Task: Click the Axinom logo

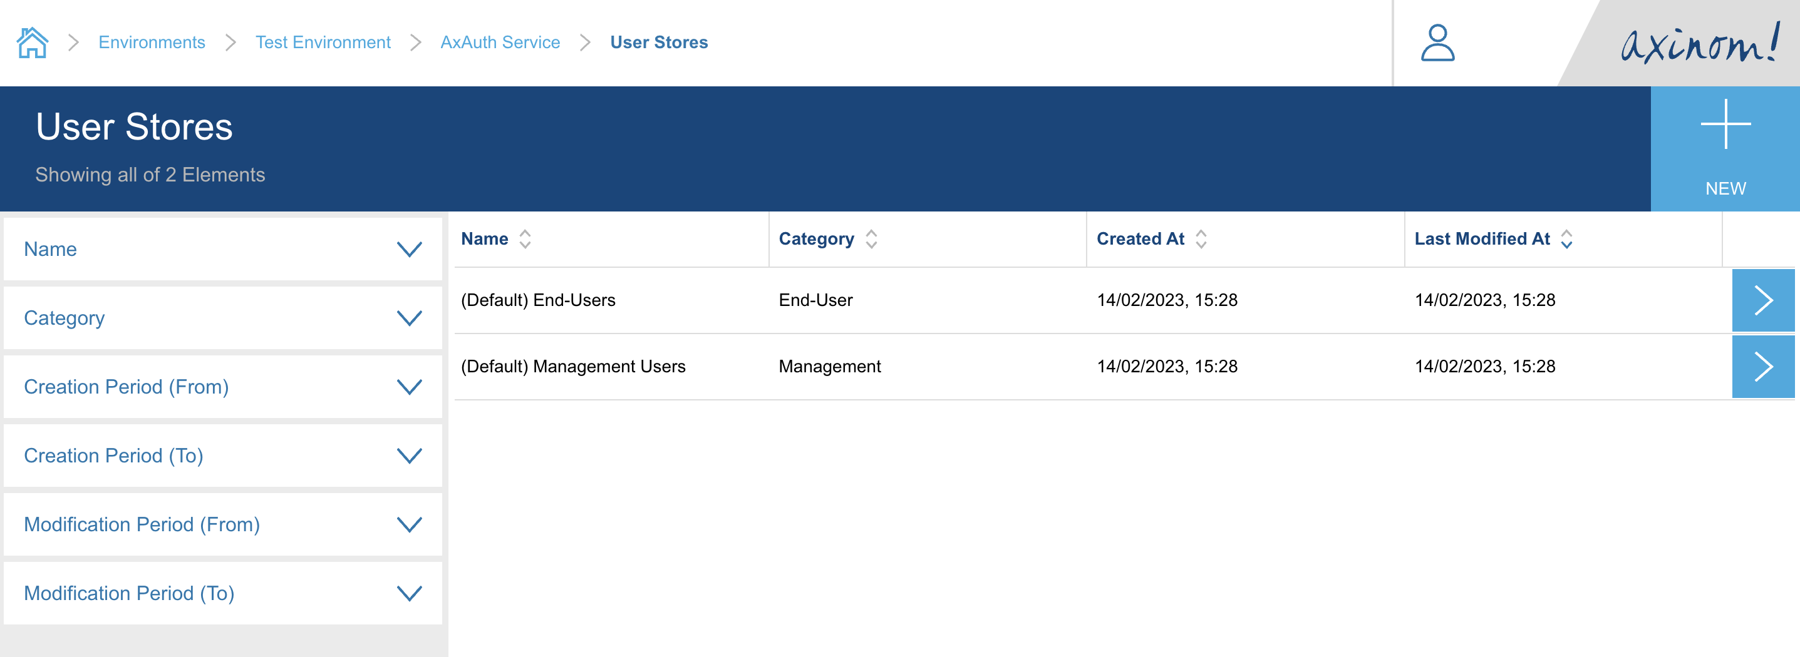Action: click(x=1698, y=43)
